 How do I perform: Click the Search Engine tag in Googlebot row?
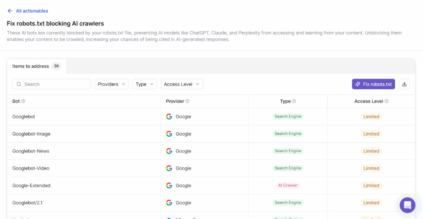pyautogui.click(x=288, y=116)
